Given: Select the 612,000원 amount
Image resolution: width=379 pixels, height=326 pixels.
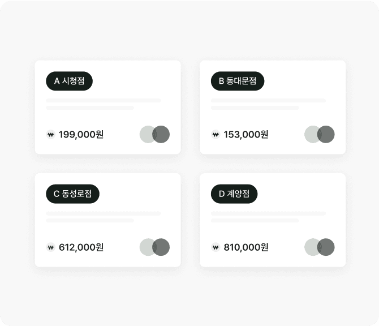Looking at the screenshot, I should 81,247.
